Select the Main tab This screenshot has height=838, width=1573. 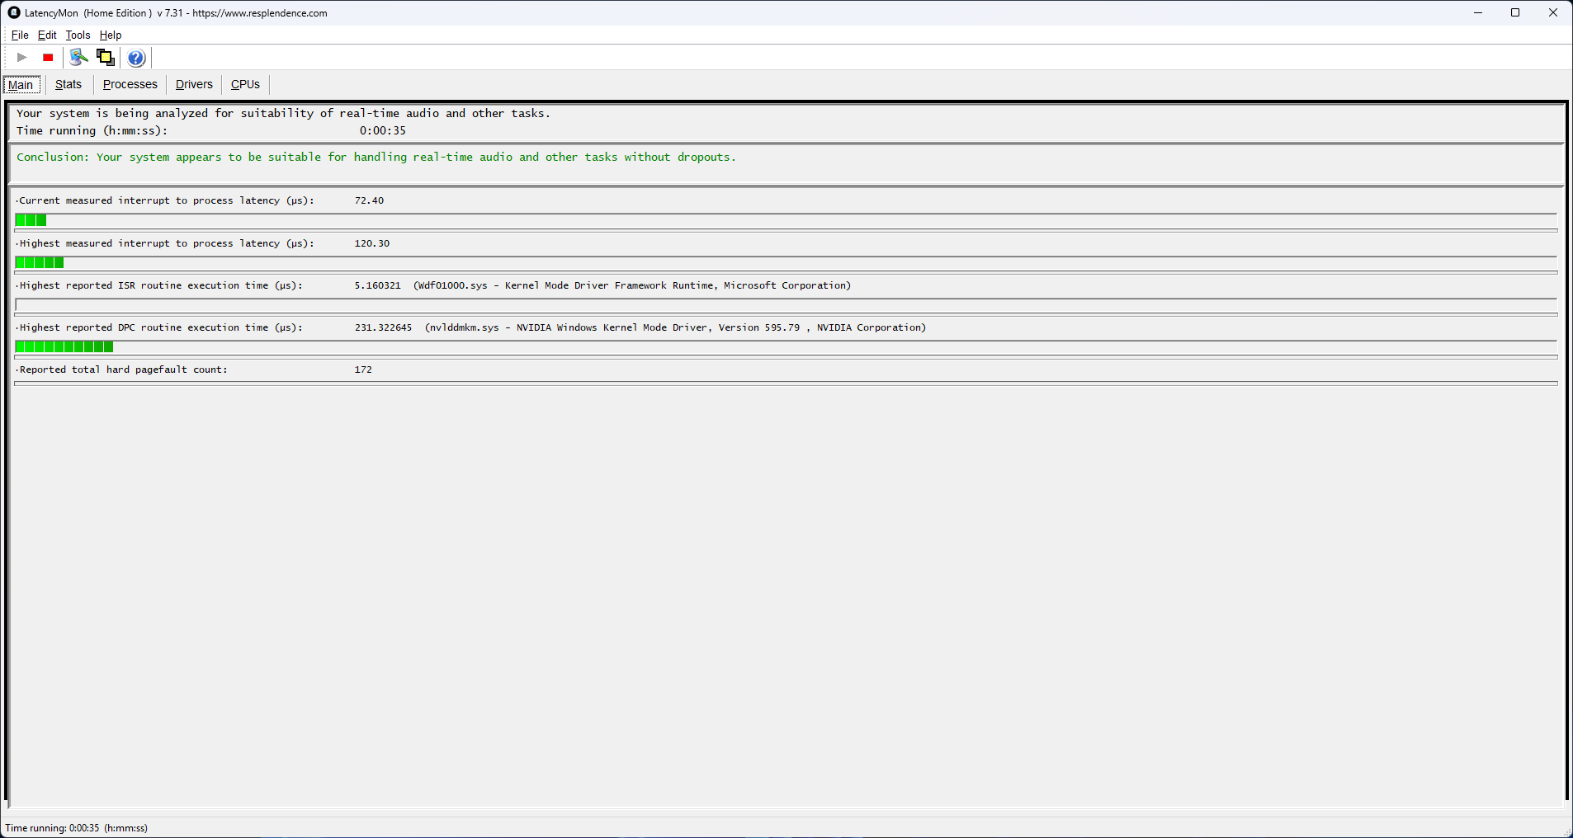(x=21, y=85)
